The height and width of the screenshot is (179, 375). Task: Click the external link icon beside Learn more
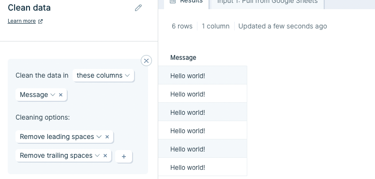41,21
